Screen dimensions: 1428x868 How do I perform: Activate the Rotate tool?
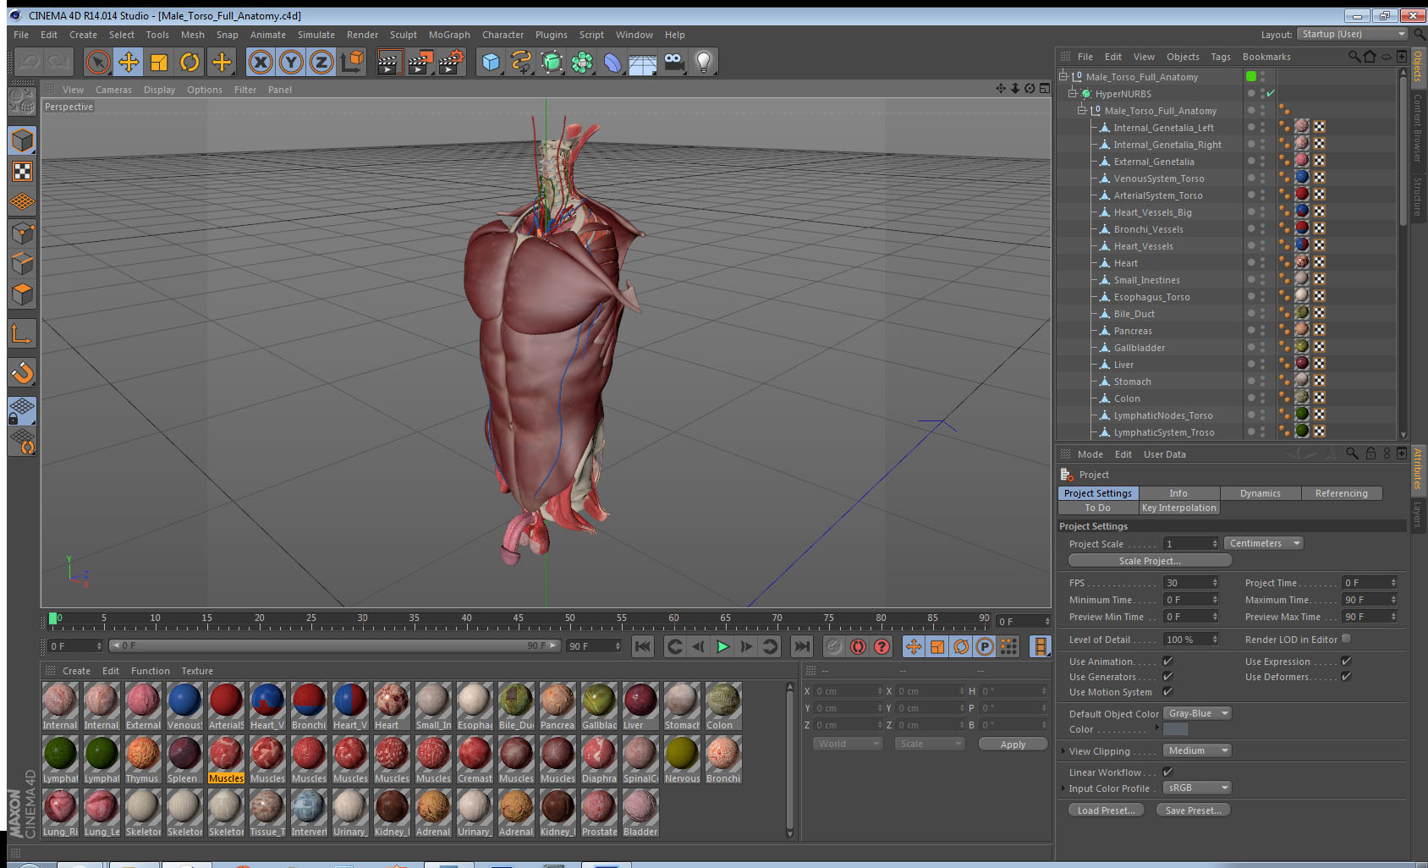click(189, 62)
